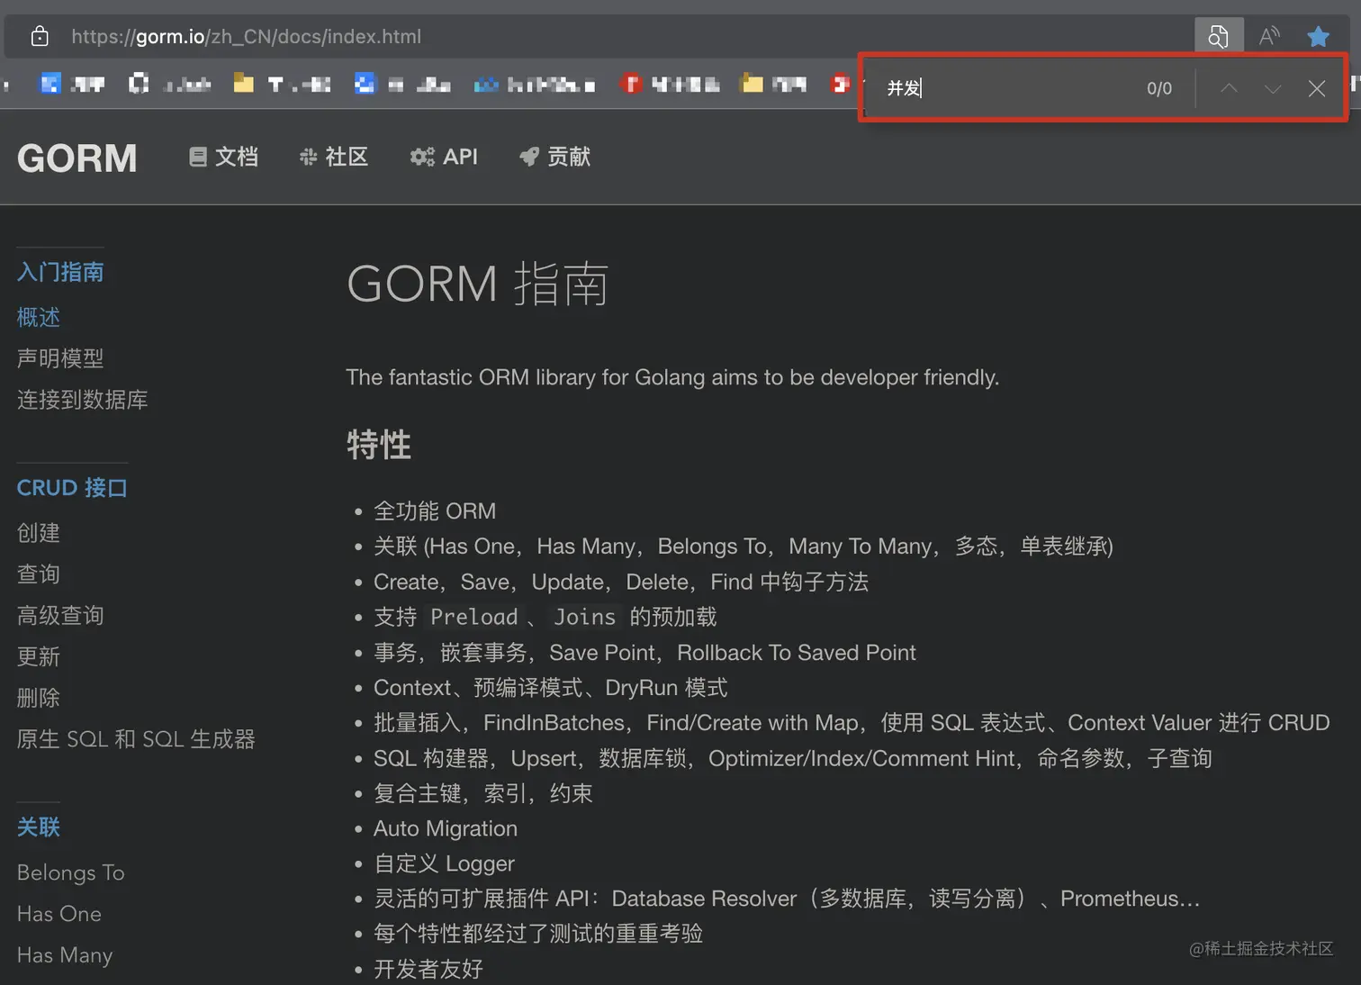The image size is (1361, 985).
Task: Click the 0/0 find result count
Action: [x=1159, y=88]
